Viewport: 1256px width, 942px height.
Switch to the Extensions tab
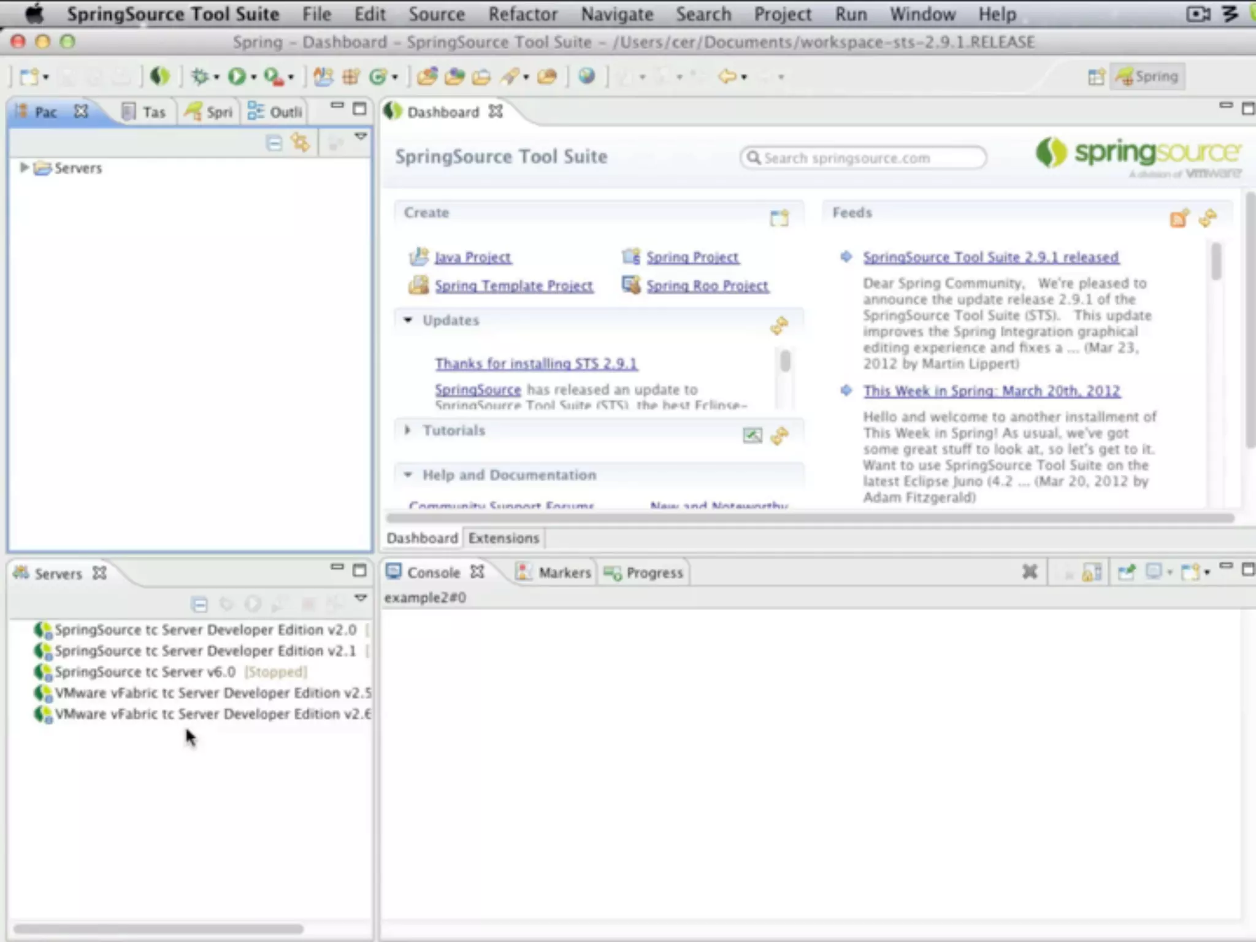coord(504,538)
